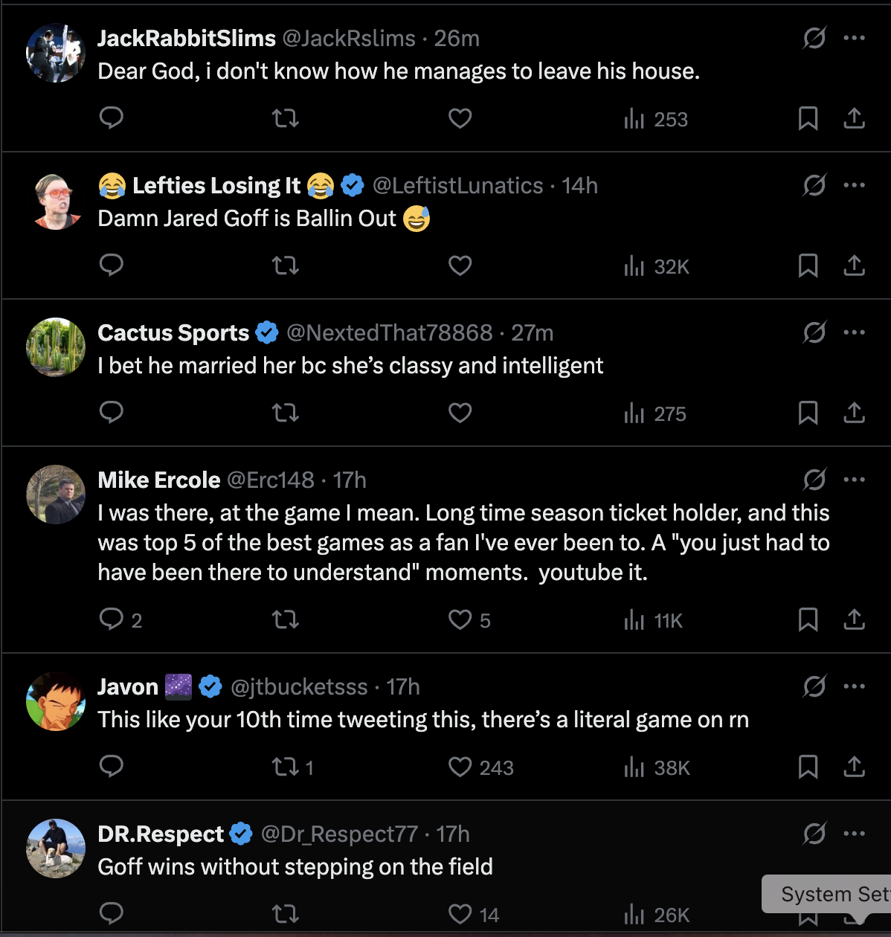Click the Cactus Sports cactus avatar
891x937 pixels.
coord(56,347)
